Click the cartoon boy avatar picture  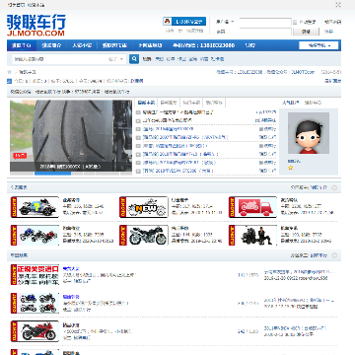click(309, 133)
